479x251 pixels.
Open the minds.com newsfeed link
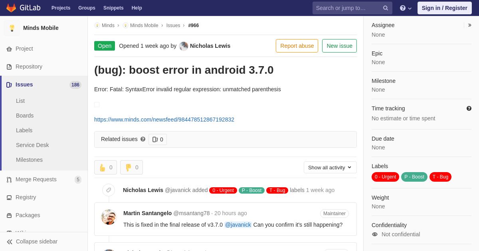point(164,120)
